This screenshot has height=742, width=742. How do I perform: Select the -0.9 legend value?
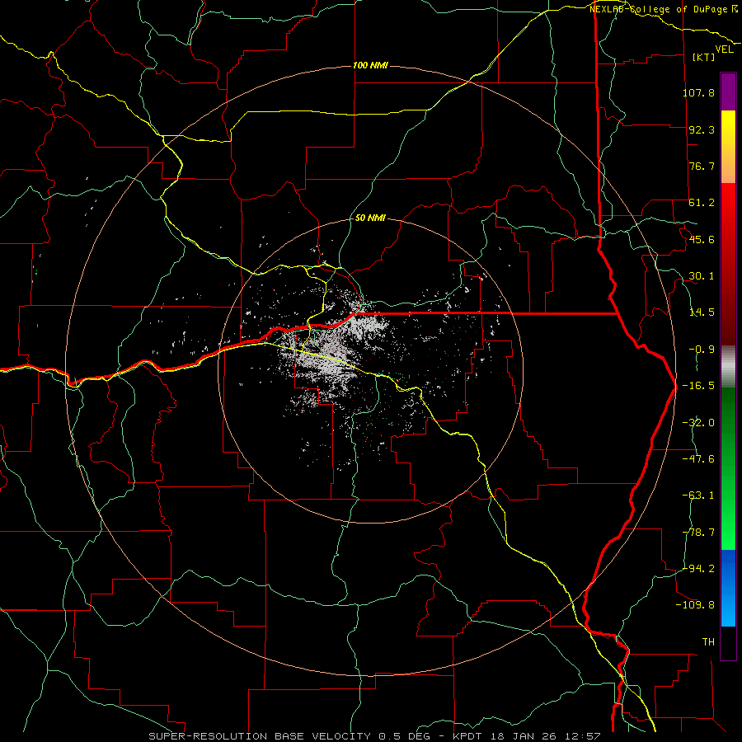[x=702, y=350]
